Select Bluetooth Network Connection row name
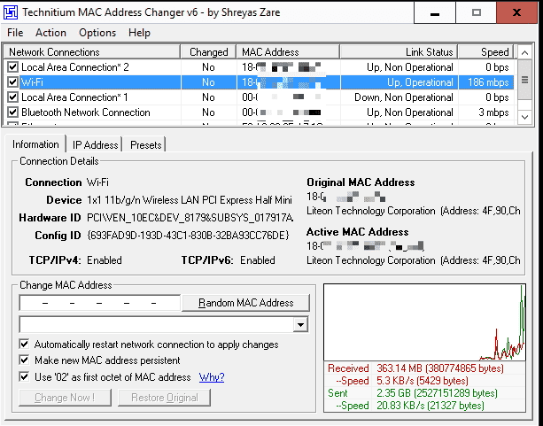The image size is (543, 426). pos(86,112)
